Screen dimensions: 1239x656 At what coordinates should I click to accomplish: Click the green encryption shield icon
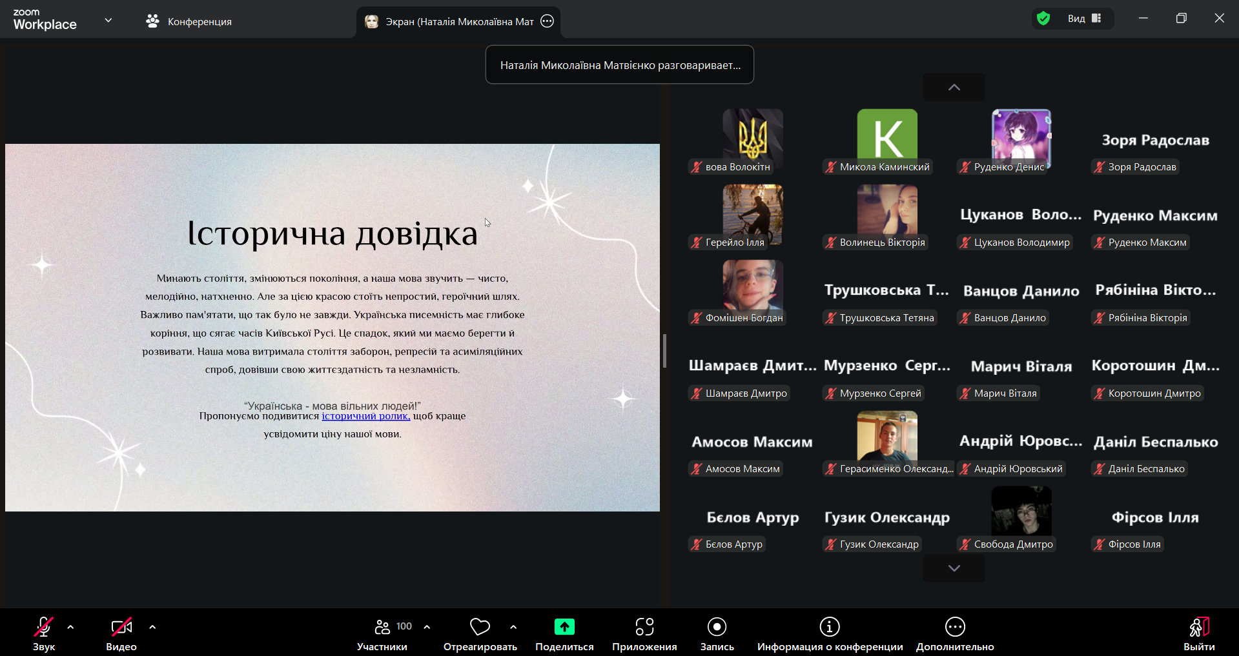point(1043,19)
